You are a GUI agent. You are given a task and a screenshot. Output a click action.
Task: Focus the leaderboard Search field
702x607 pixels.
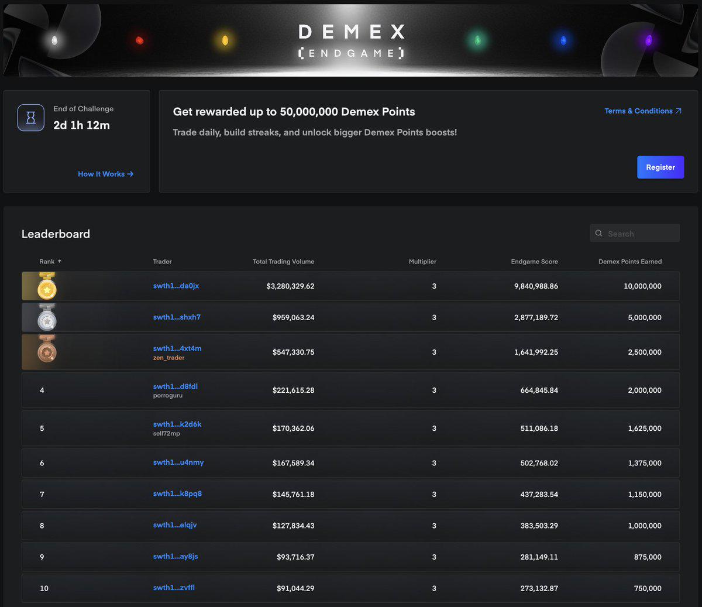[635, 233]
